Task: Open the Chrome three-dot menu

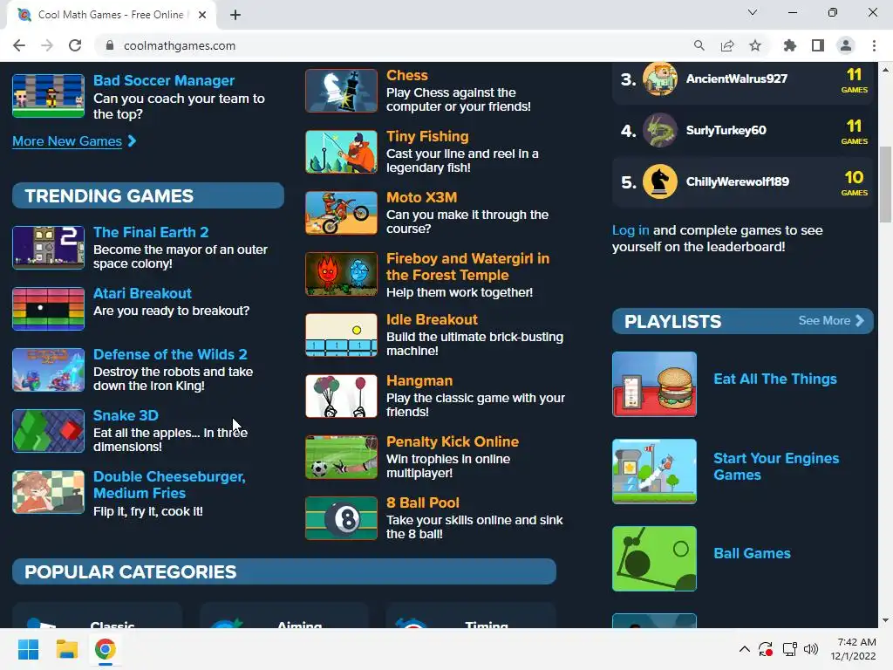Action: [874, 45]
